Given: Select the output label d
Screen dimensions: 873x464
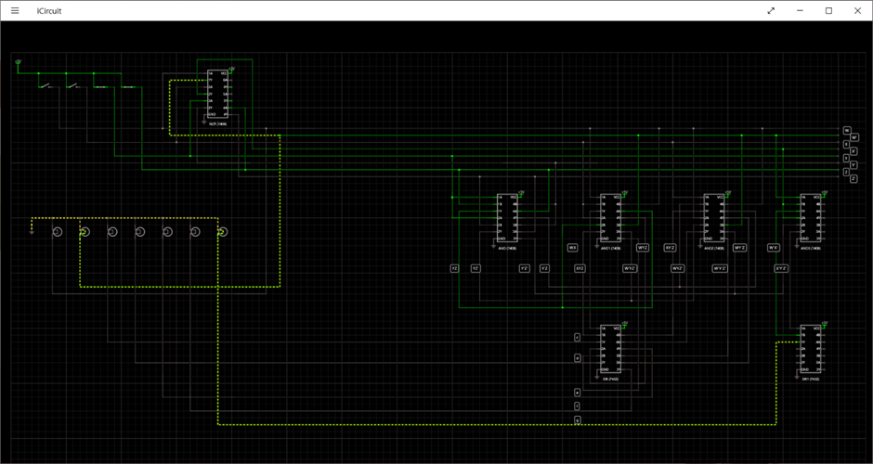Looking at the screenshot, I should pyautogui.click(x=578, y=358).
